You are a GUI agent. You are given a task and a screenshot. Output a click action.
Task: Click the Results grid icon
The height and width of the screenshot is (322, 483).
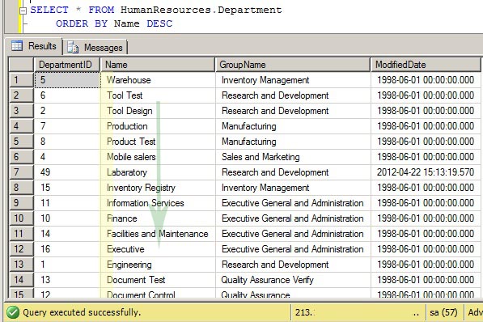tap(17, 46)
